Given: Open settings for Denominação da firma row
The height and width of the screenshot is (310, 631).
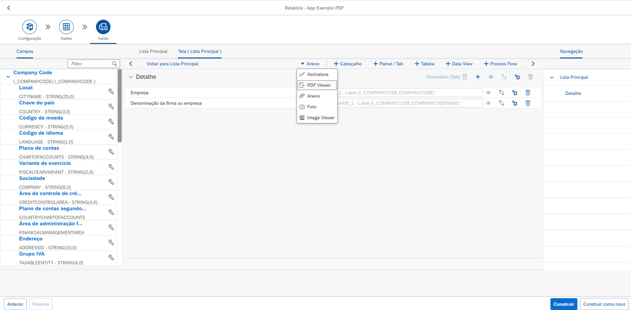Looking at the screenshot, I should [515, 103].
